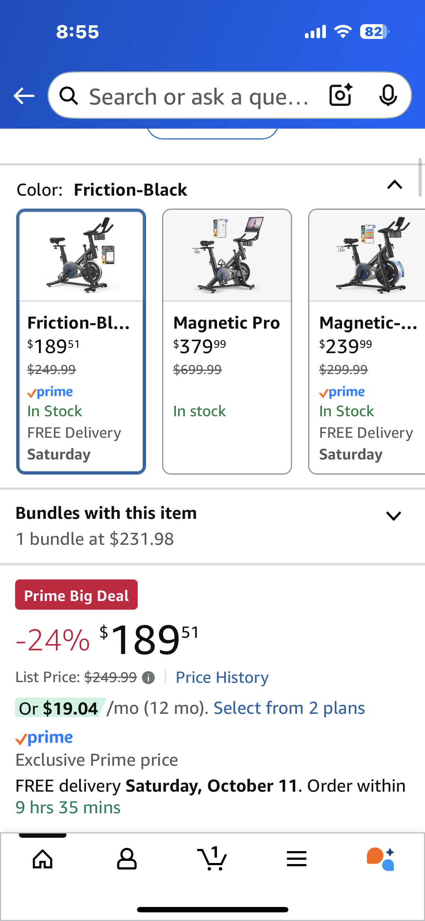This screenshot has height=921, width=425.
Task: View Magnetic Pro bike thumbnail image
Action: tap(227, 255)
